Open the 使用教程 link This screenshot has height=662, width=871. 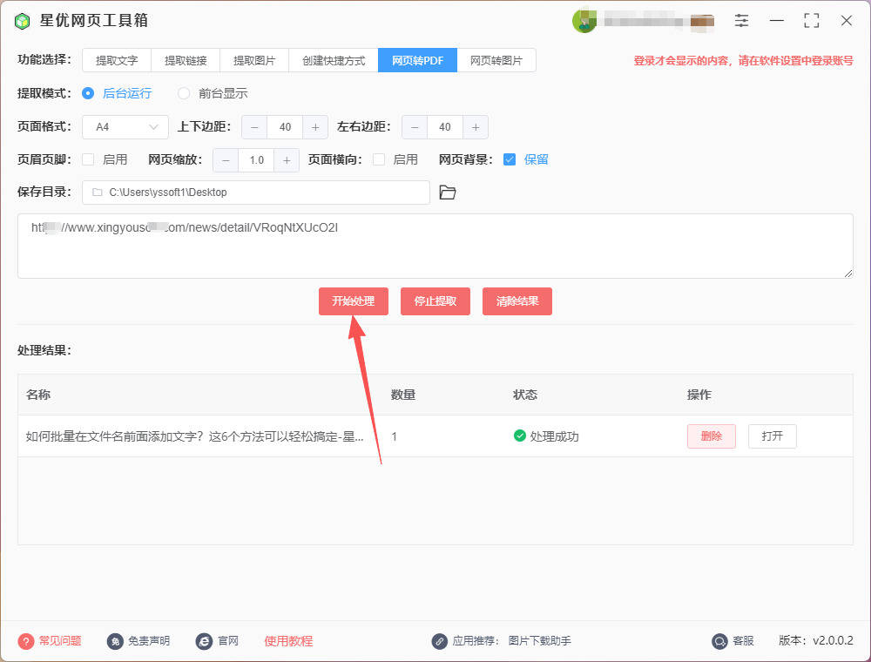(288, 641)
